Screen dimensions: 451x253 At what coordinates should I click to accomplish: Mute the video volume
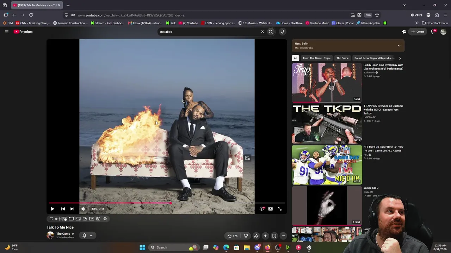coord(83,209)
